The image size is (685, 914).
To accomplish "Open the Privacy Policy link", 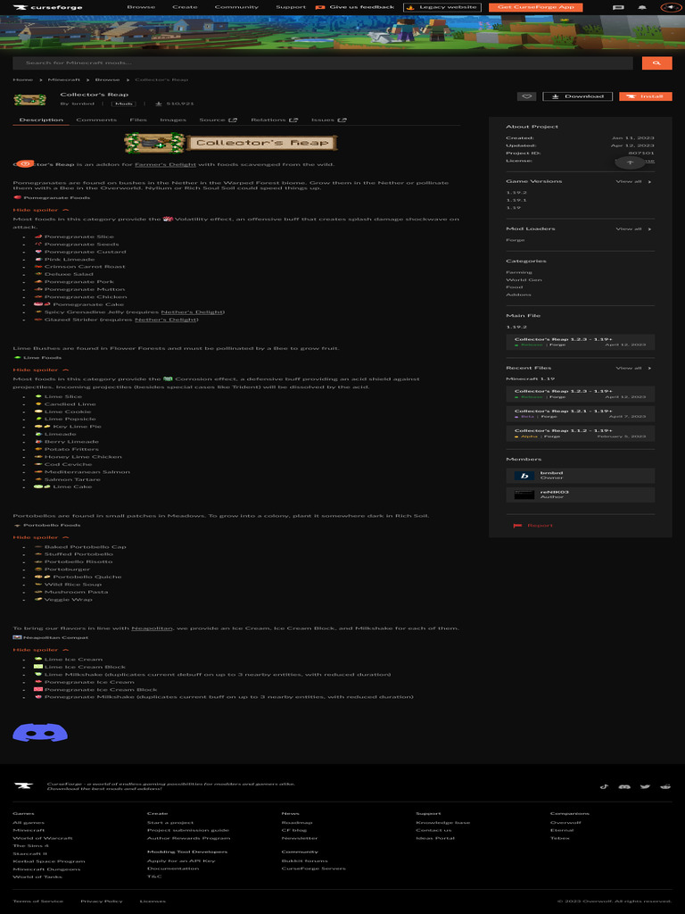I will (102, 902).
